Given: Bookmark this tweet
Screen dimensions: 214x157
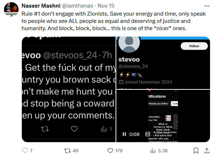Looking at the screenshot, I should click(x=196, y=150).
